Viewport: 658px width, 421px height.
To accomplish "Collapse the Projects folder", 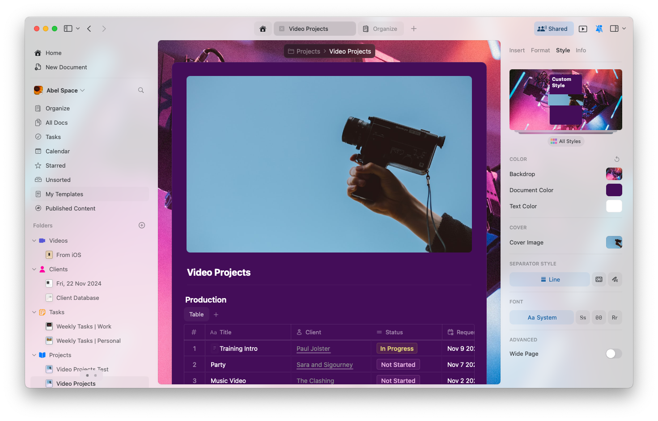I will coord(34,355).
